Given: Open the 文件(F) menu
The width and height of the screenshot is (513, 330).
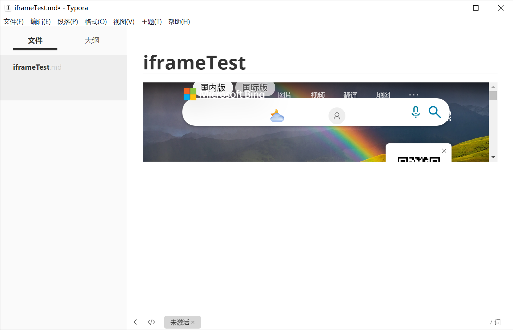Looking at the screenshot, I should click(x=14, y=22).
